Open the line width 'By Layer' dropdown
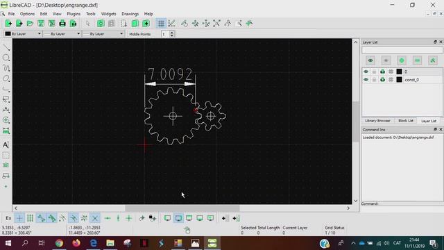The width and height of the screenshot is (444, 250). click(x=62, y=34)
